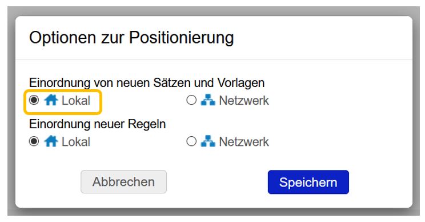This screenshot has height=222, width=425.
Task: Click Netzwerk text label under neuer Regeln
Action: [x=244, y=142]
